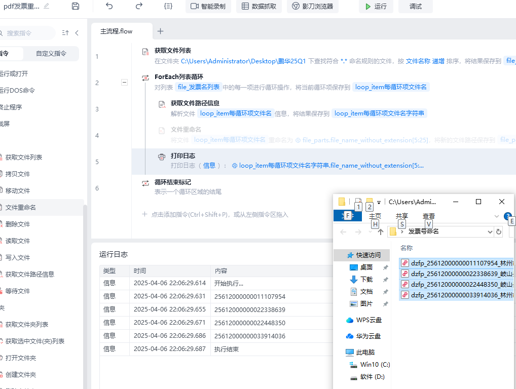Collapse the ForEach列表循环 block
516x389 pixels.
pyautogui.click(x=124, y=82)
